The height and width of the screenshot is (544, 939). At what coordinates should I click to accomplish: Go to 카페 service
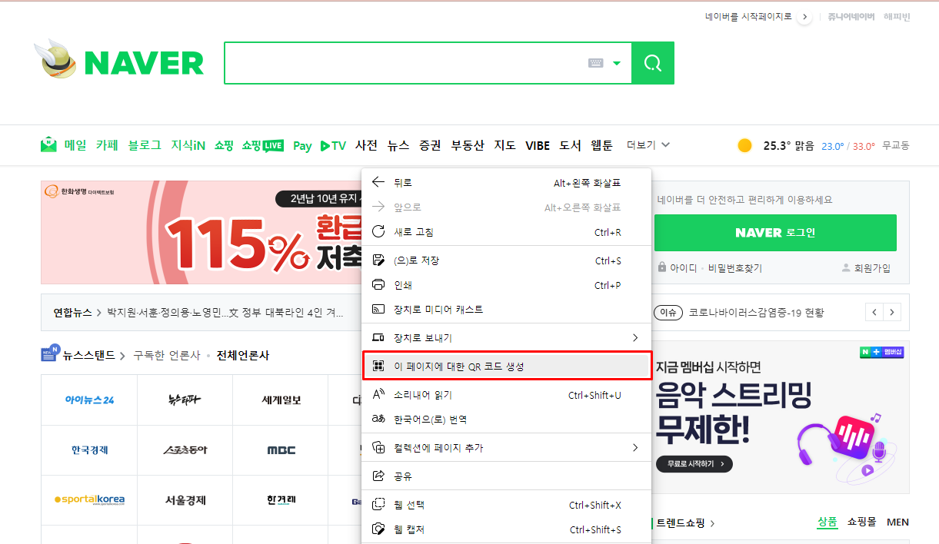(107, 145)
